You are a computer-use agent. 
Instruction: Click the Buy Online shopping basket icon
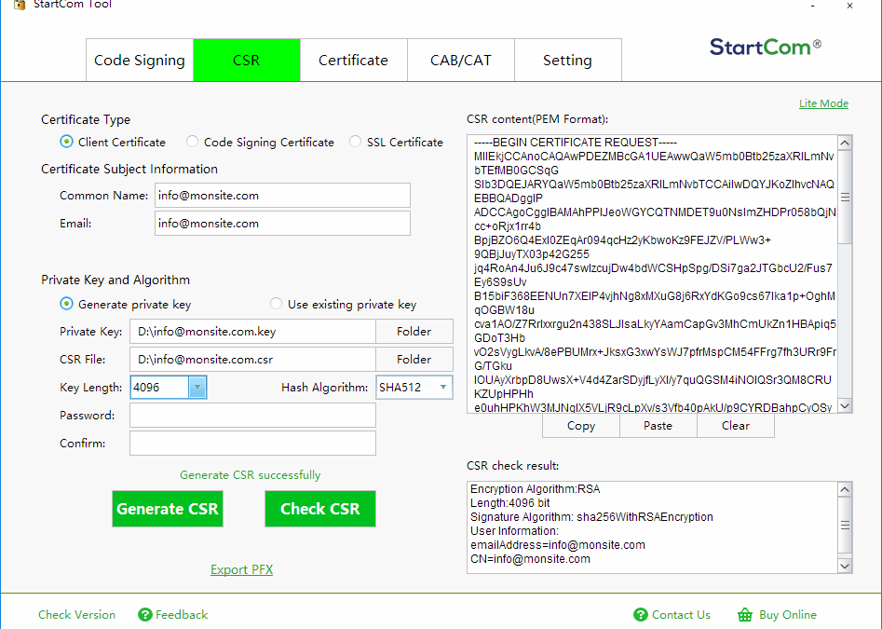[745, 615]
